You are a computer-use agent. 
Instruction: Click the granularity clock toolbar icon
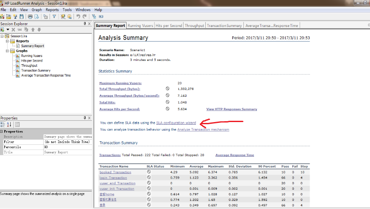coord(70,17)
